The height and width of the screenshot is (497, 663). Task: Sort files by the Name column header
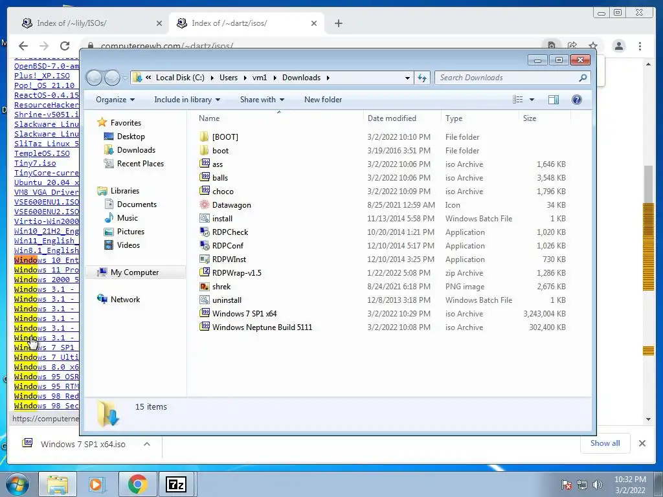279,118
